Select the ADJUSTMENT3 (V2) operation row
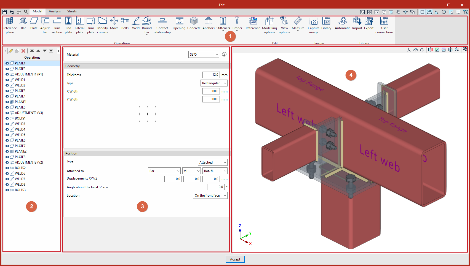Screen dimensions: 470x266 point(32,162)
